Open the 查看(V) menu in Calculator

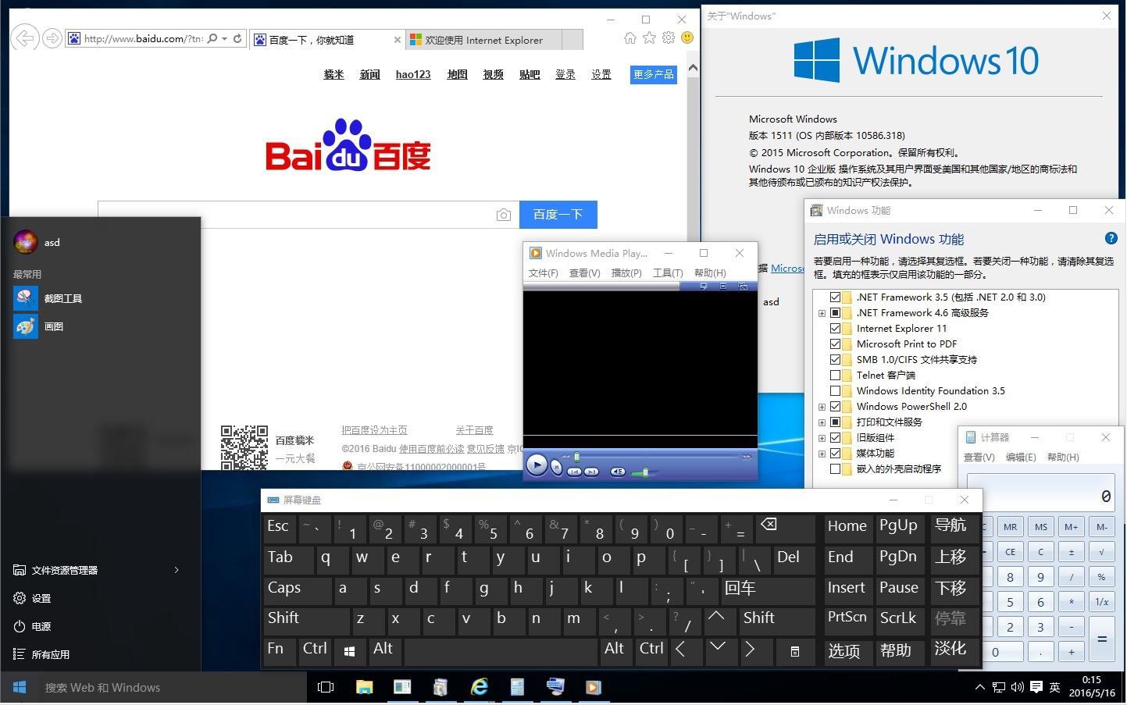[x=979, y=457]
